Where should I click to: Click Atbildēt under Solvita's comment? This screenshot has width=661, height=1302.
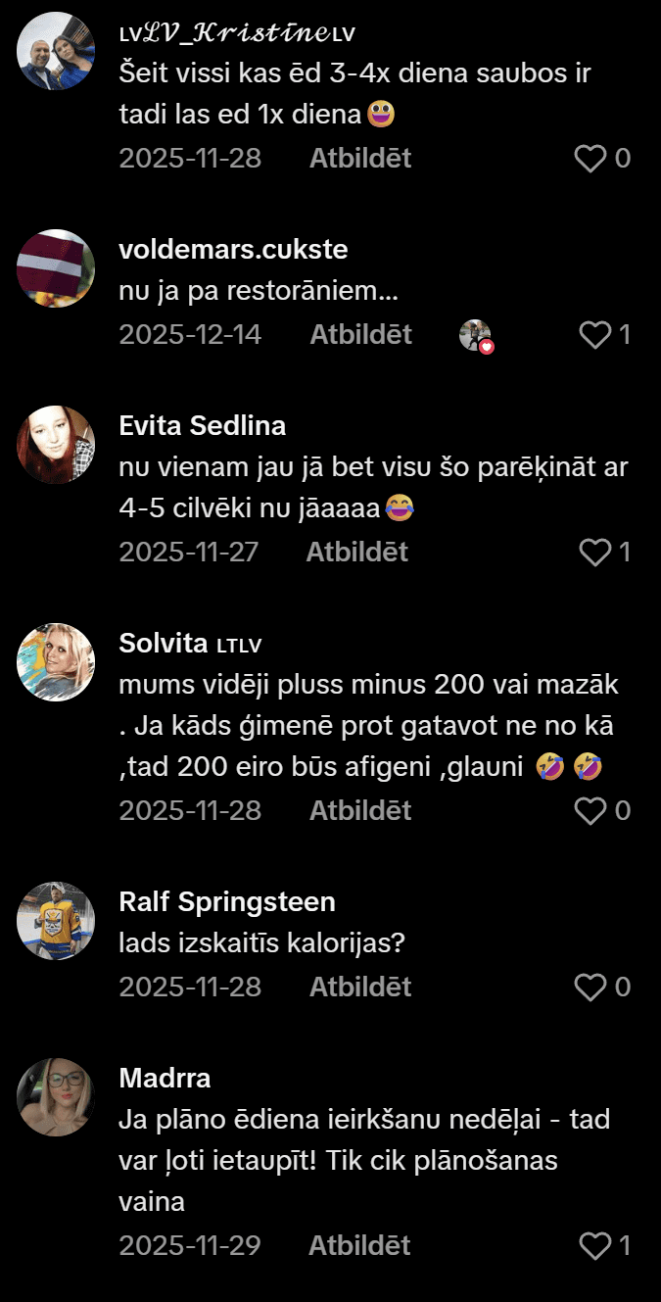360,811
